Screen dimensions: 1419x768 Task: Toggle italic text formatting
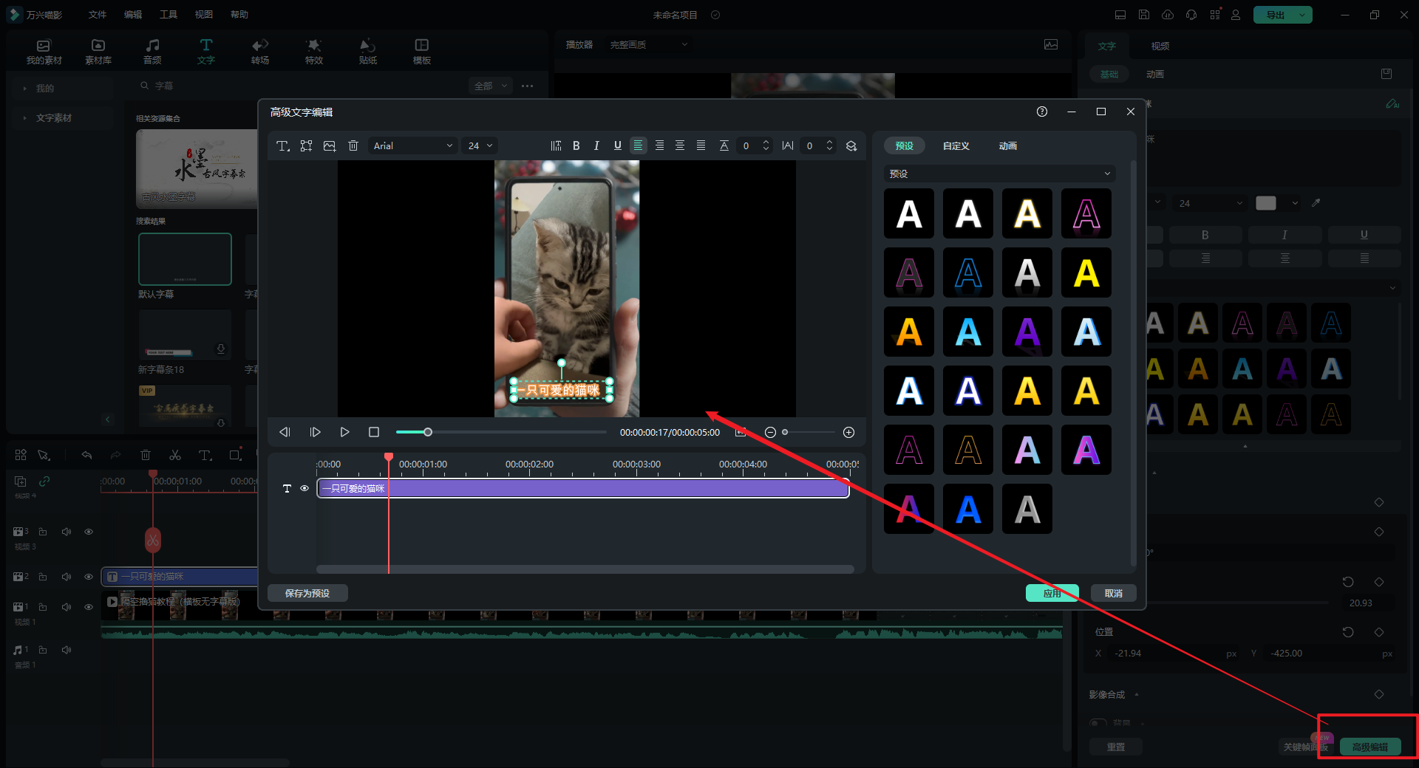click(x=596, y=146)
